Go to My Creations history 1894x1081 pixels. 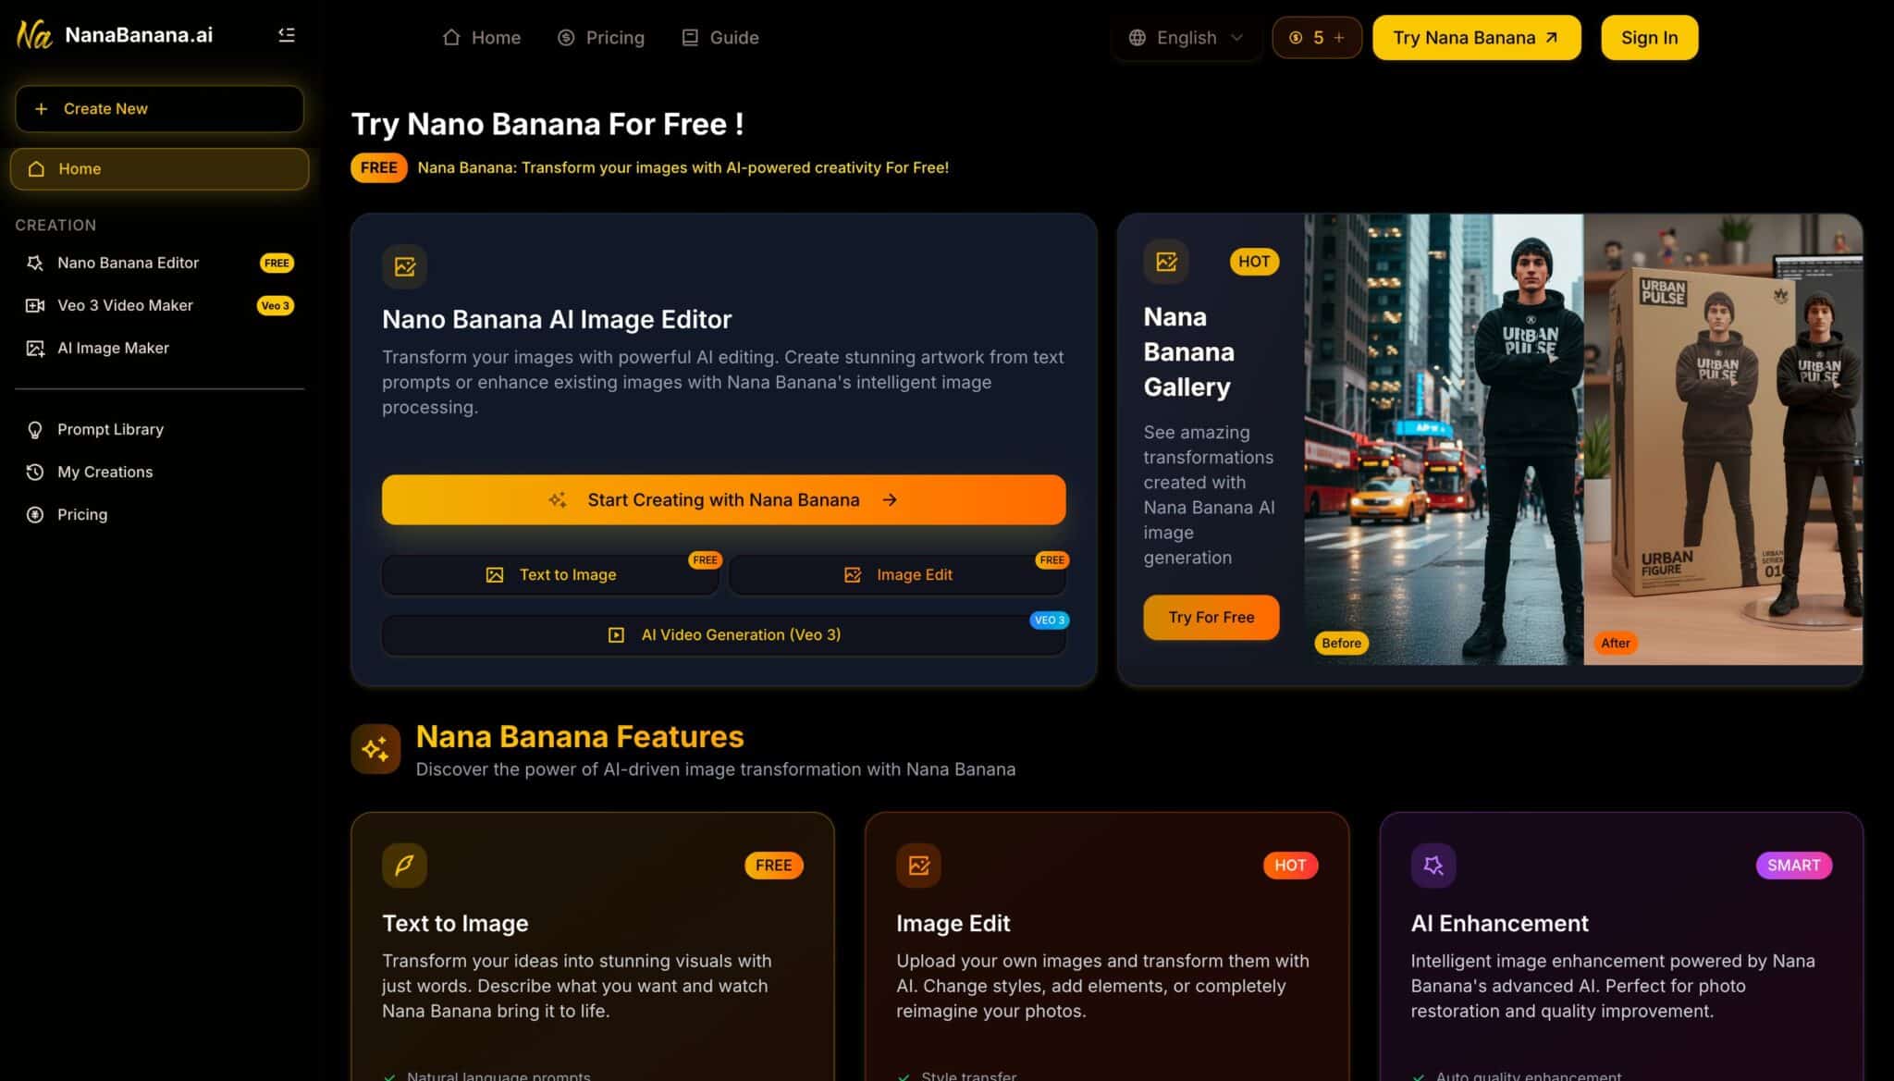[x=105, y=472]
